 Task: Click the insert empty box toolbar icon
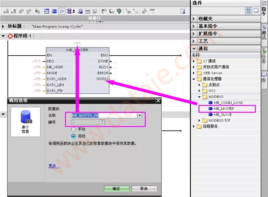(87, 11)
